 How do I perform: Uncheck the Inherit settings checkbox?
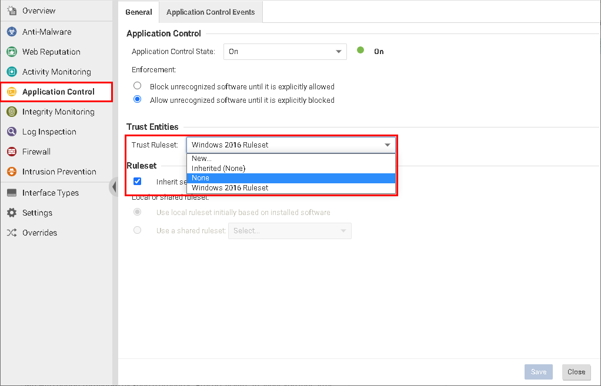(137, 181)
